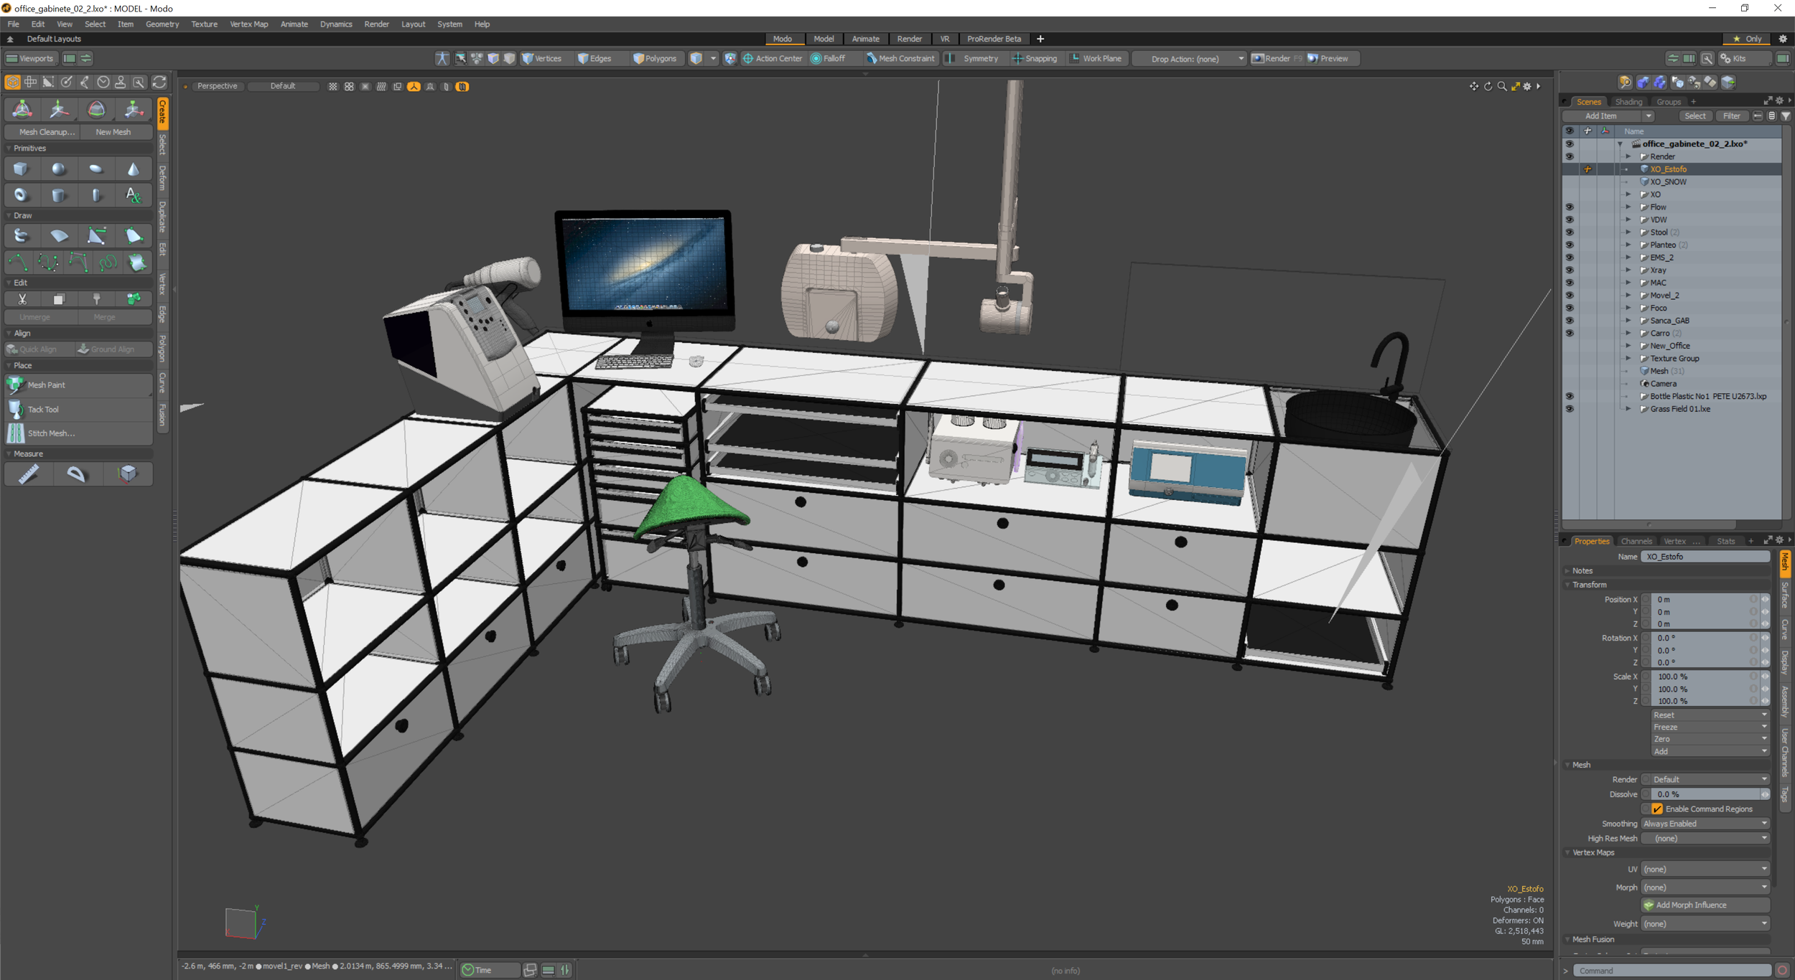Click the New Mesh button
The height and width of the screenshot is (980, 1795).
113,132
